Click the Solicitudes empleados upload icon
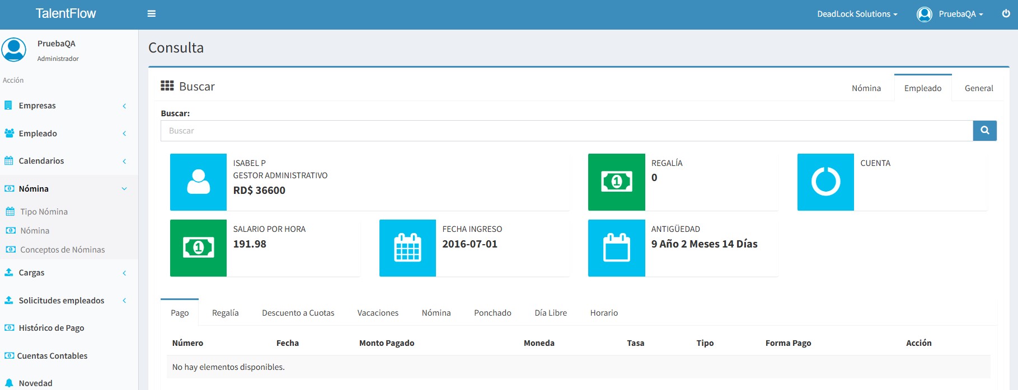The image size is (1018, 390). 9,300
